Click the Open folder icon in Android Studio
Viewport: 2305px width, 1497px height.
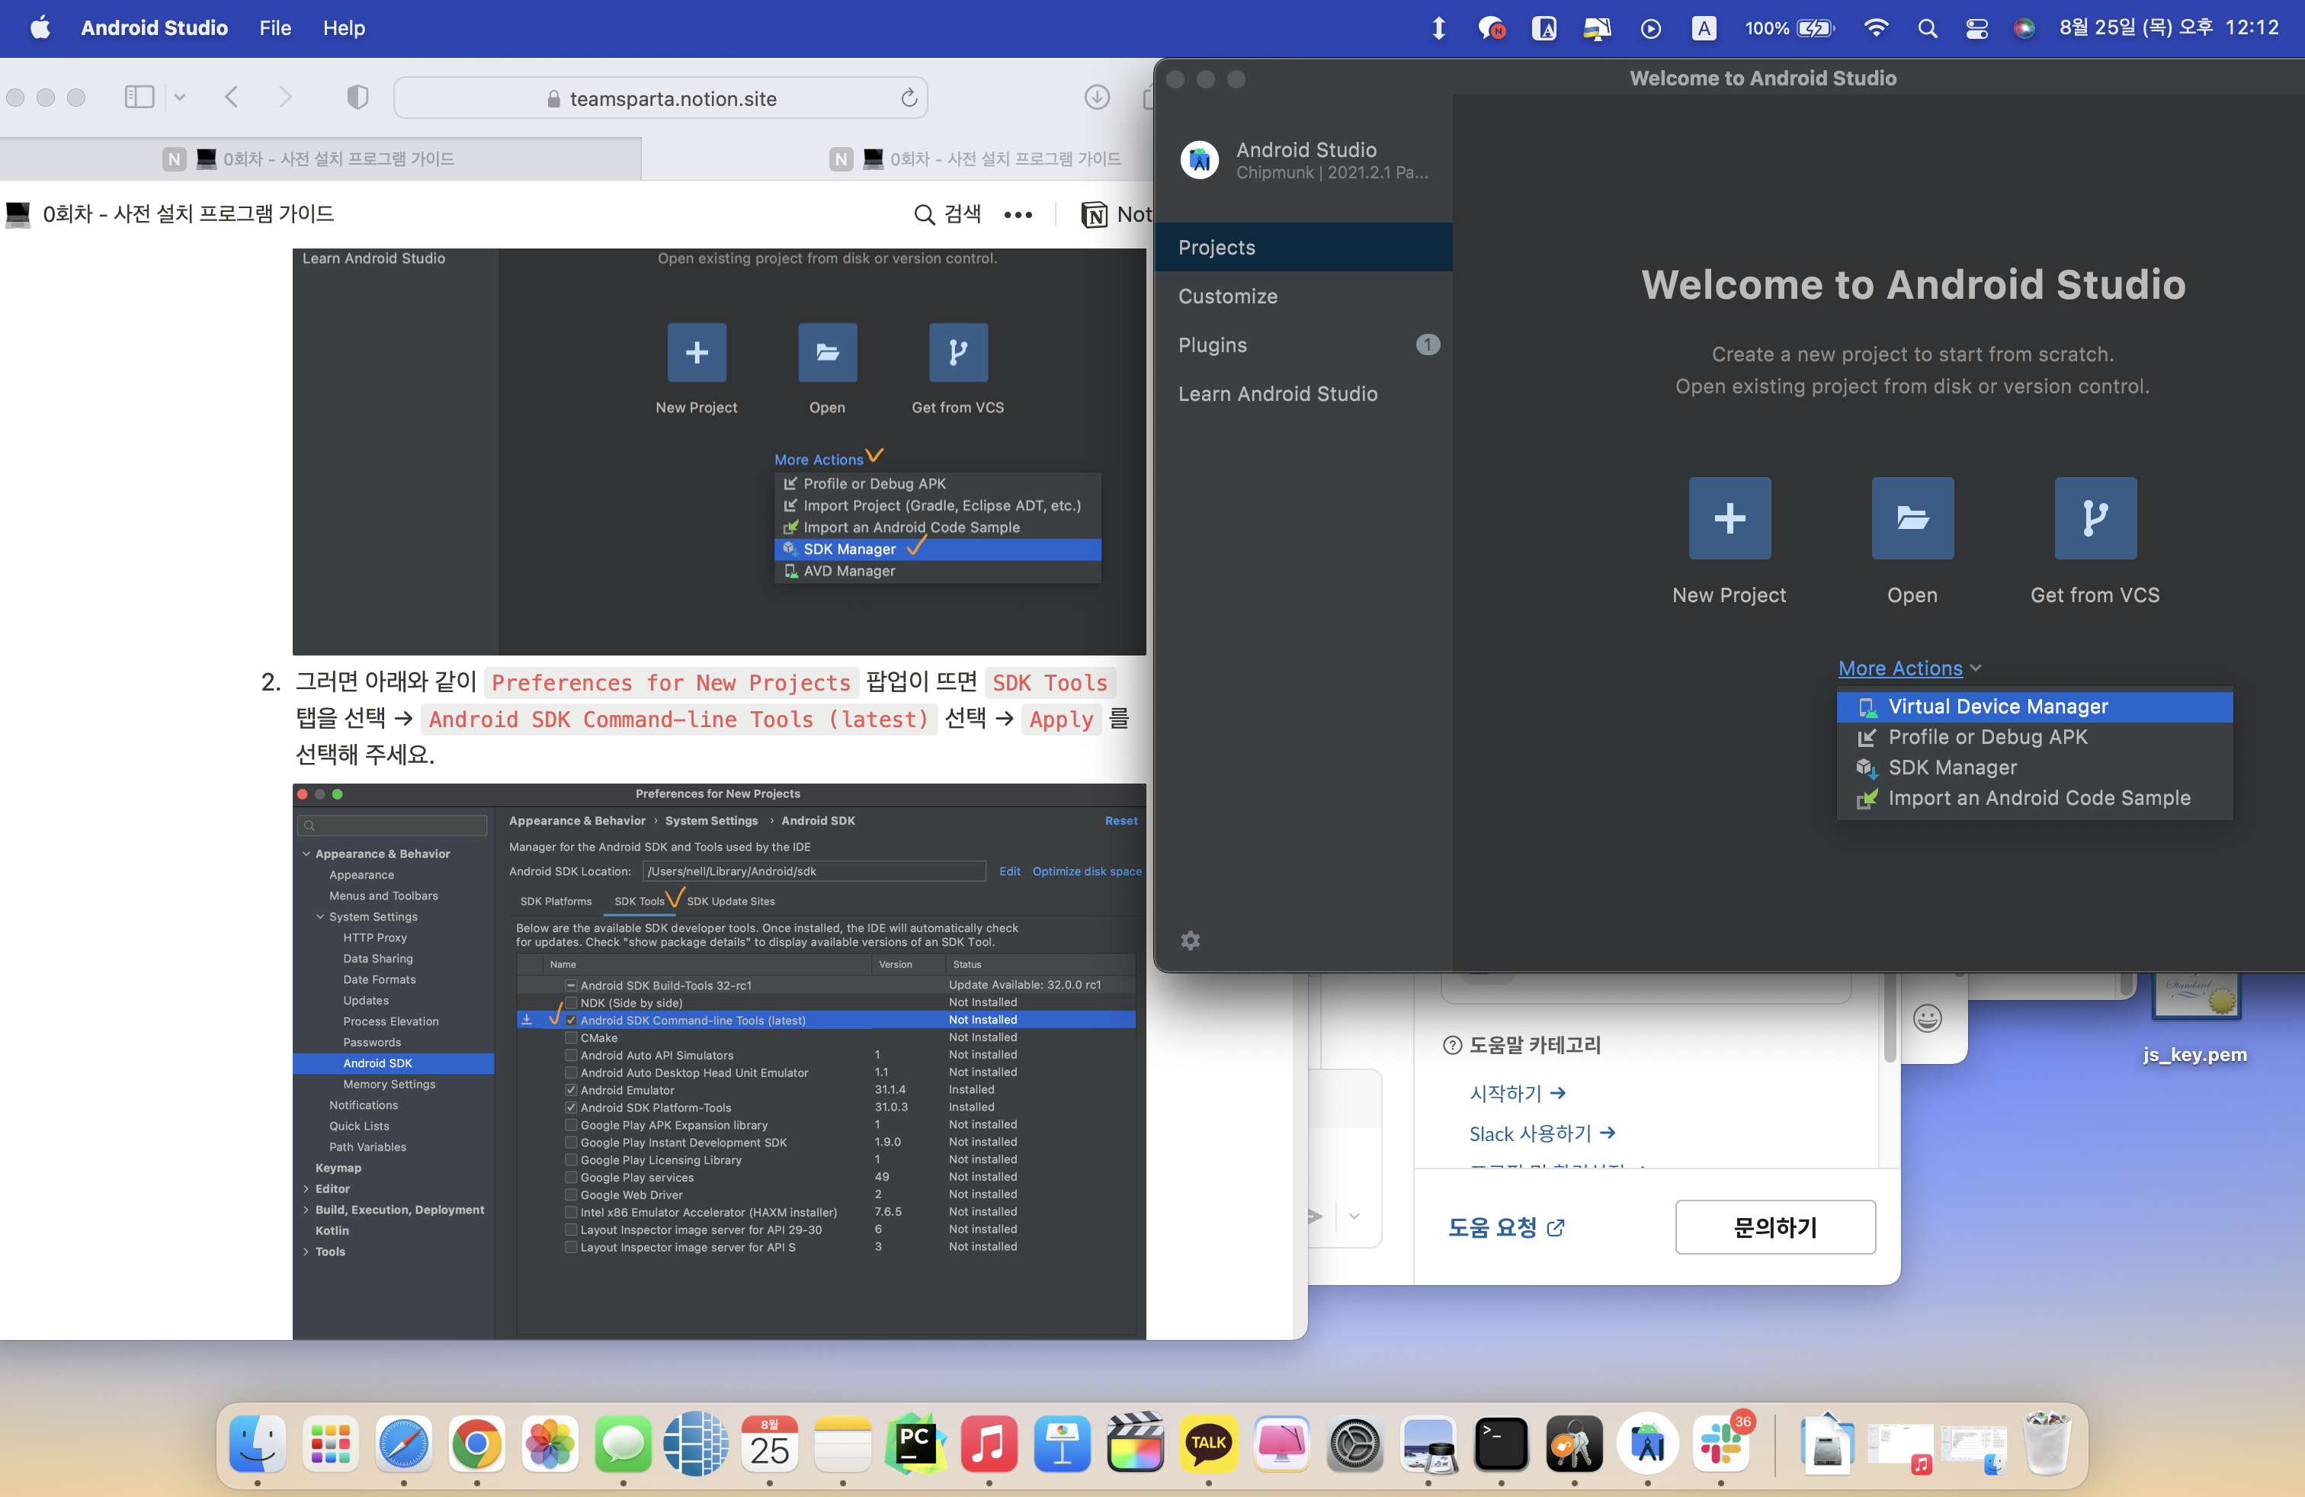pos(1912,518)
